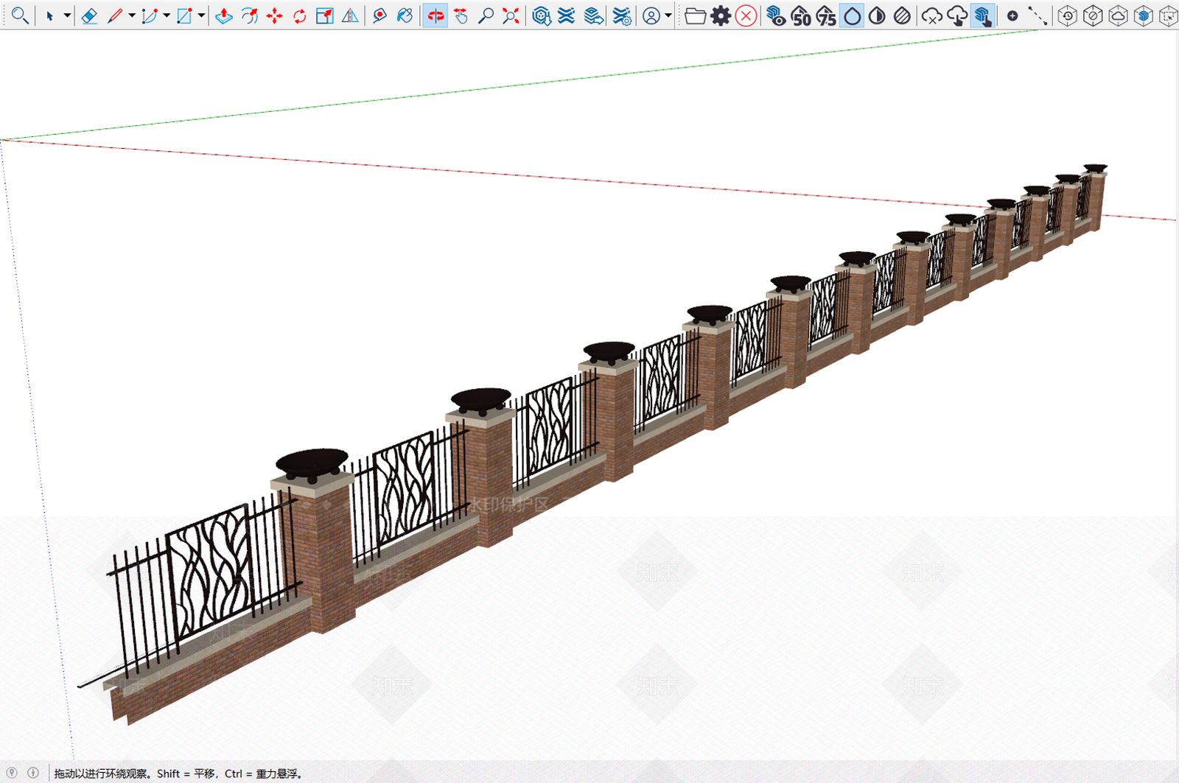Click the black plus dot icon

pos(1012,15)
